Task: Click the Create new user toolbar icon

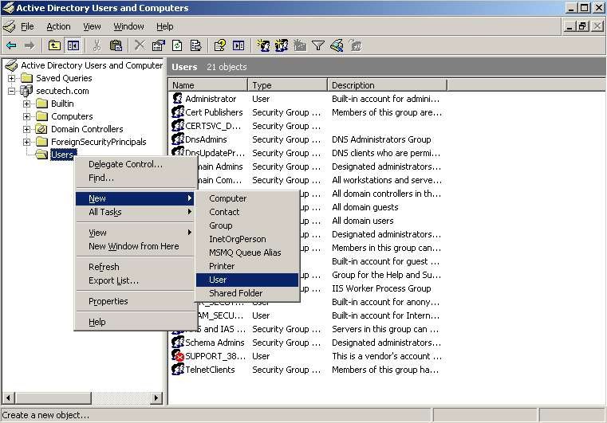Action: click(x=263, y=45)
